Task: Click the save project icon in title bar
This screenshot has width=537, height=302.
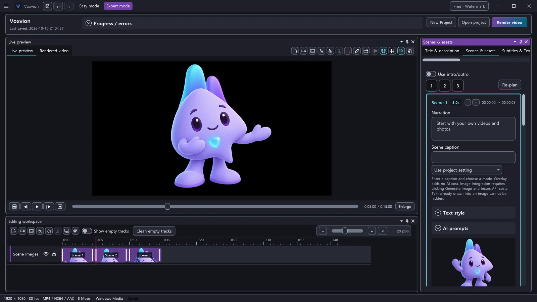Action: point(47,6)
